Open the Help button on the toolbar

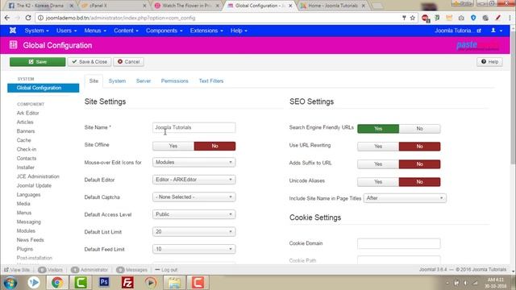[489, 62]
